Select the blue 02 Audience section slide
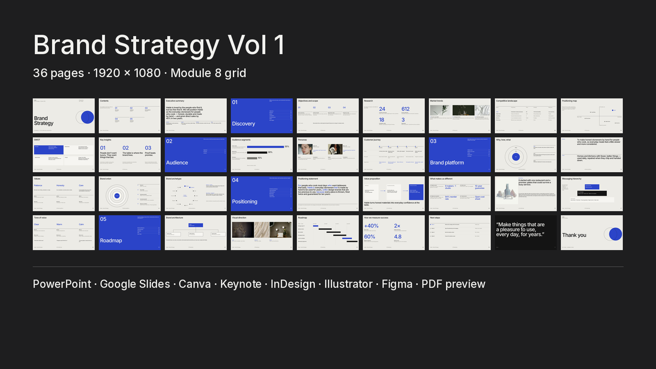 pyautogui.click(x=196, y=155)
